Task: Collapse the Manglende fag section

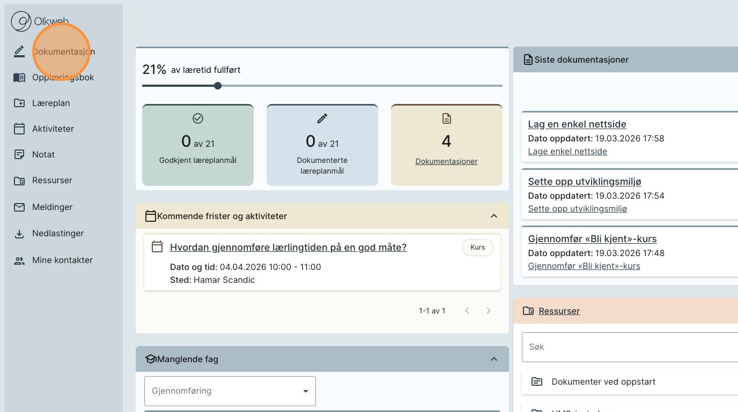Action: tap(494, 359)
